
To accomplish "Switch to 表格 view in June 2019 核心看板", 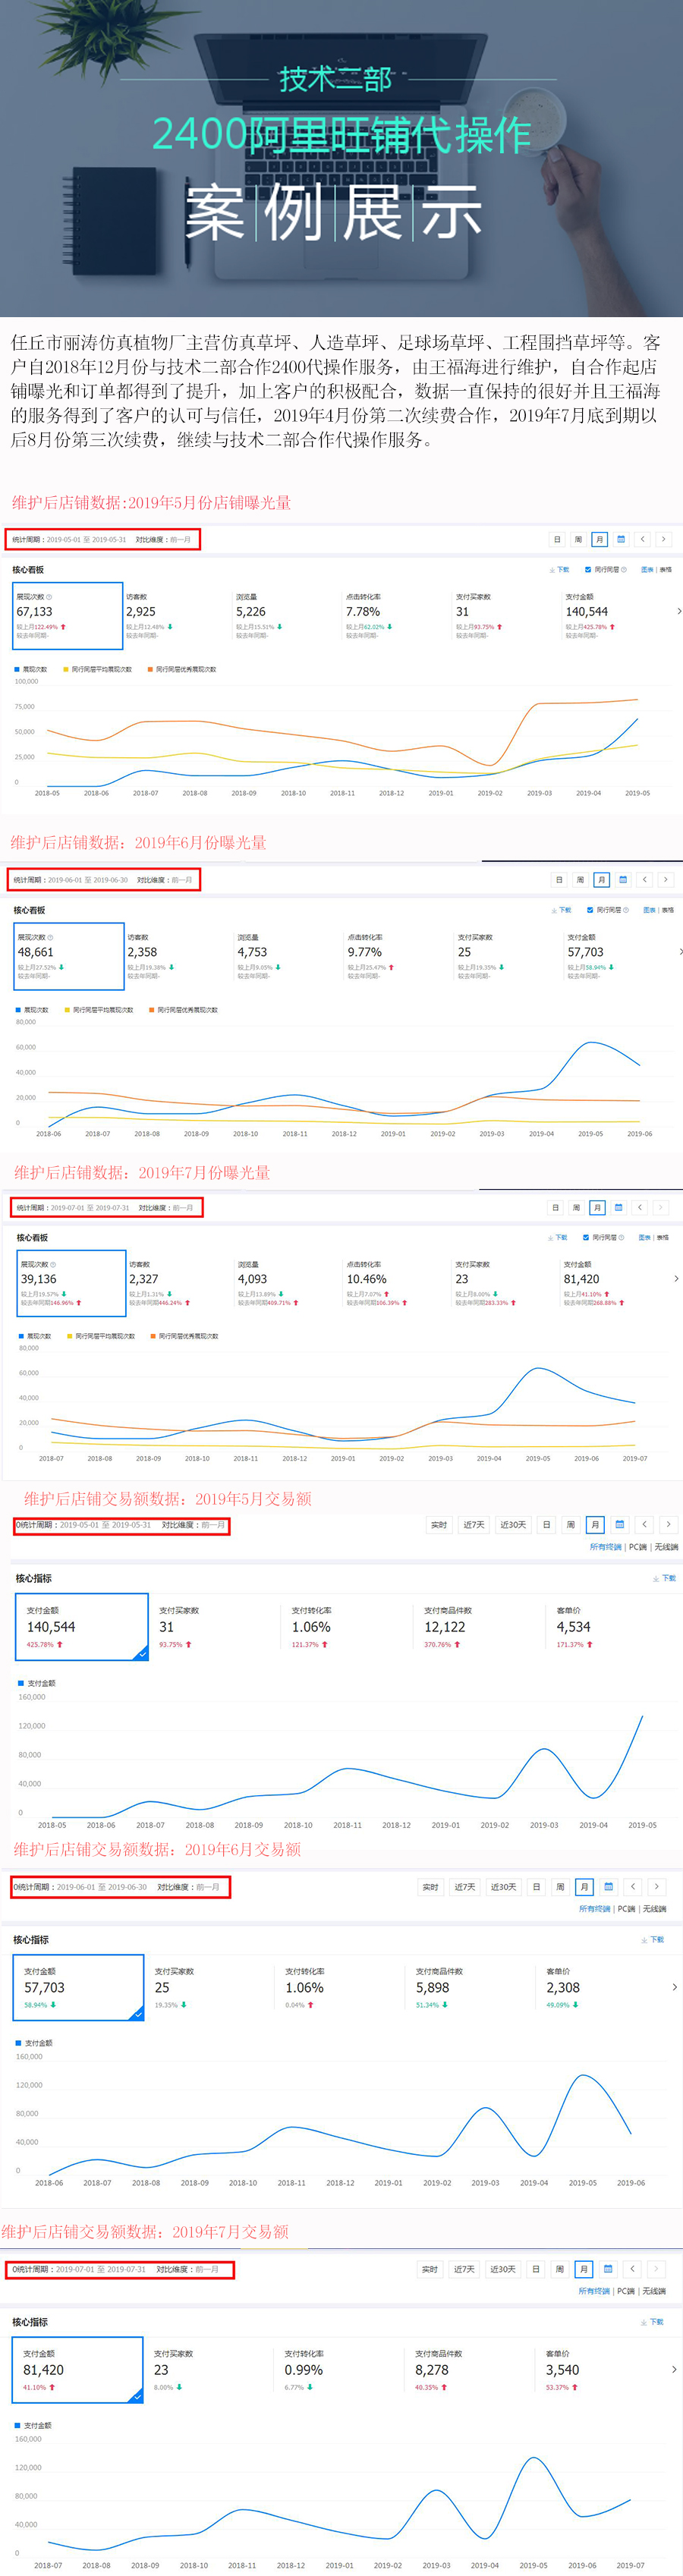I will 668,910.
